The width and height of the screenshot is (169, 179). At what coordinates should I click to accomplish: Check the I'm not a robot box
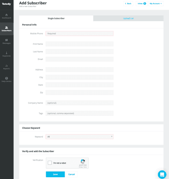click(50, 163)
